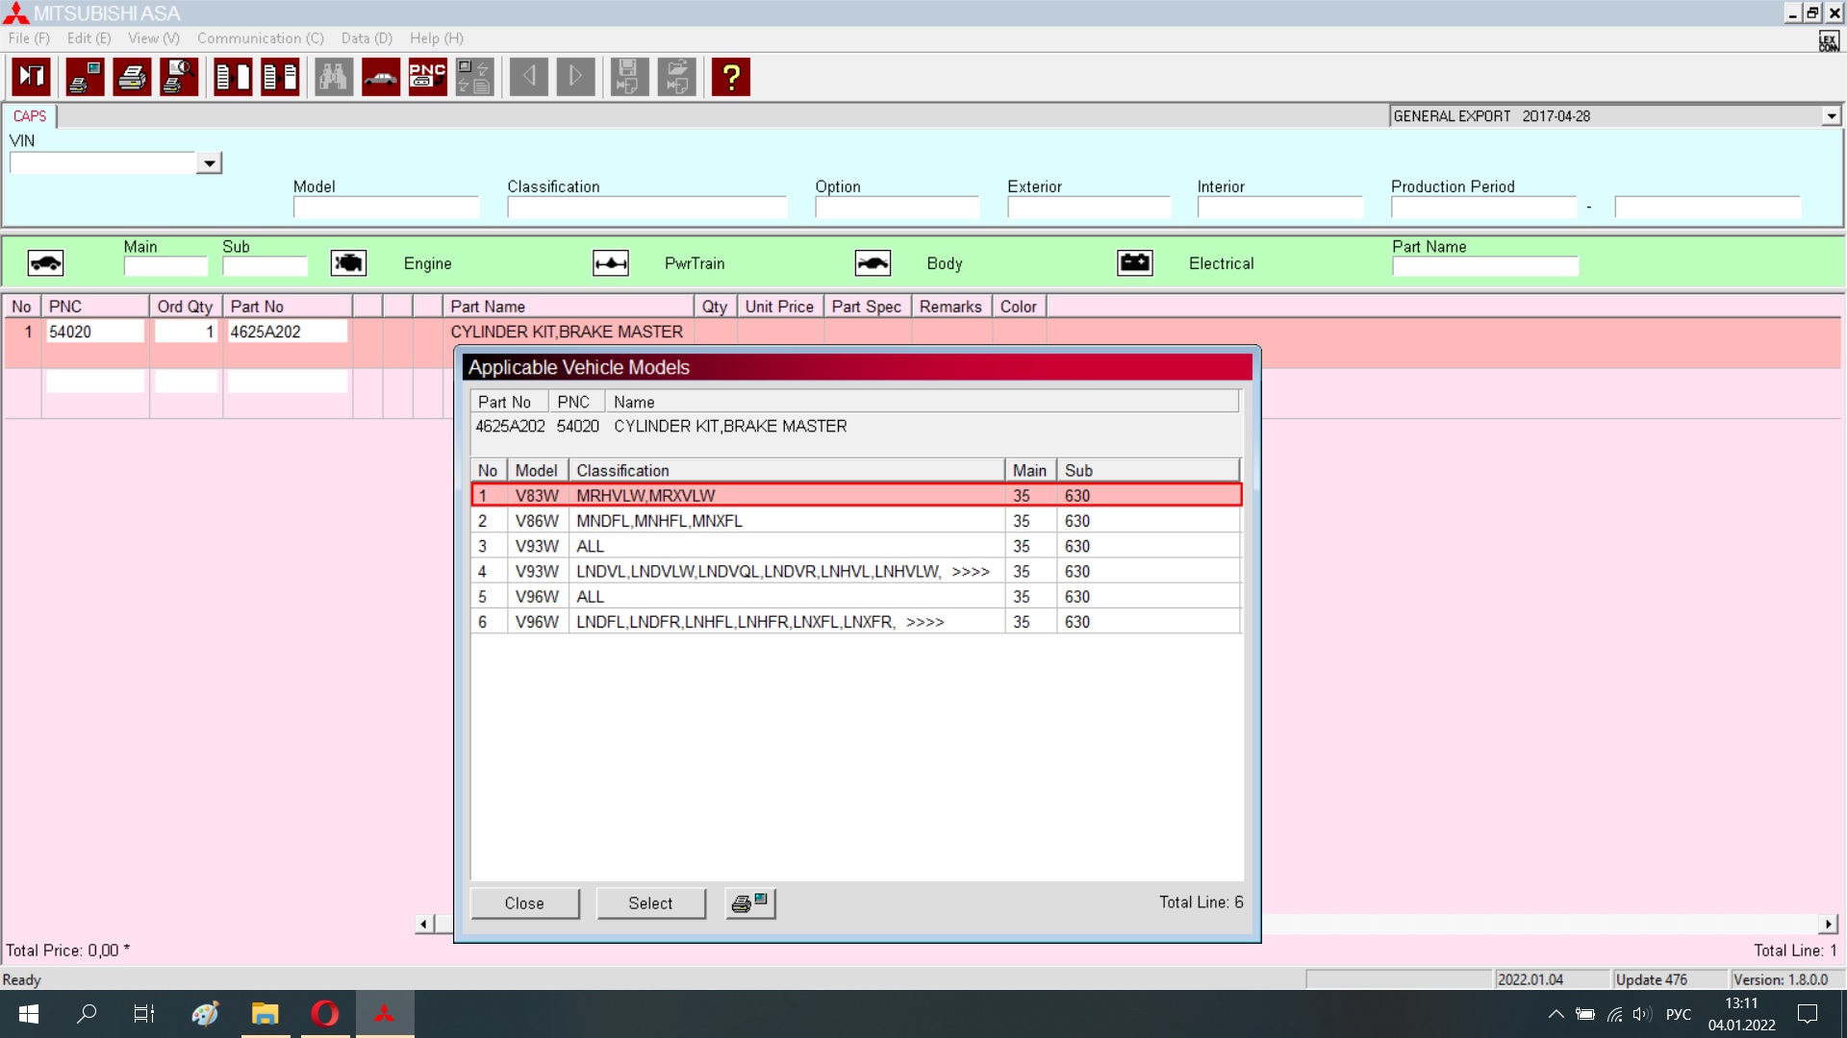Select the Engine category icon
The width and height of the screenshot is (1847, 1038).
pyautogui.click(x=348, y=263)
